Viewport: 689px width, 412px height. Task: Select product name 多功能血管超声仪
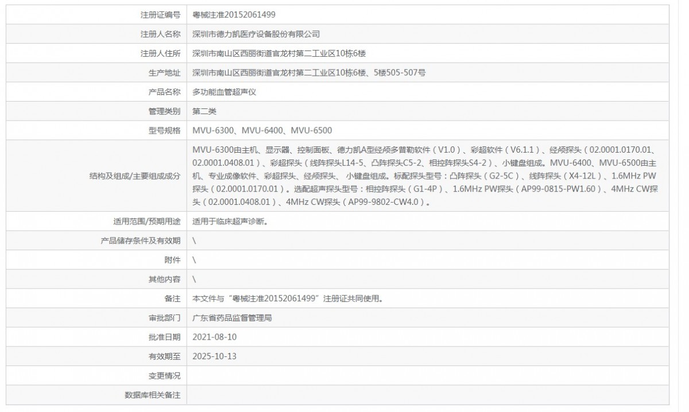224,92
